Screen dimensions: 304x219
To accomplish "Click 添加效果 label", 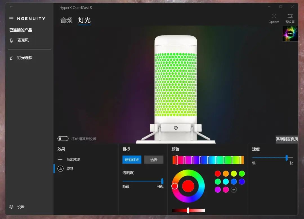I will pos(73,159).
